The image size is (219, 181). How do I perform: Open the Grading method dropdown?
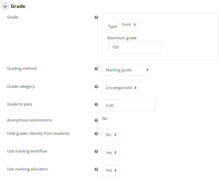[x=127, y=70]
